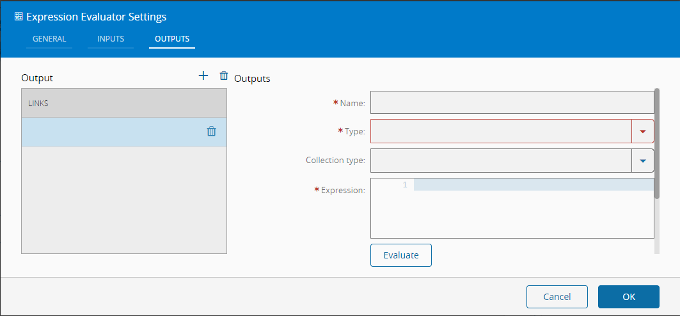Click inside the Type combo box field
Image resolution: width=680 pixels, height=316 pixels.
[501, 131]
